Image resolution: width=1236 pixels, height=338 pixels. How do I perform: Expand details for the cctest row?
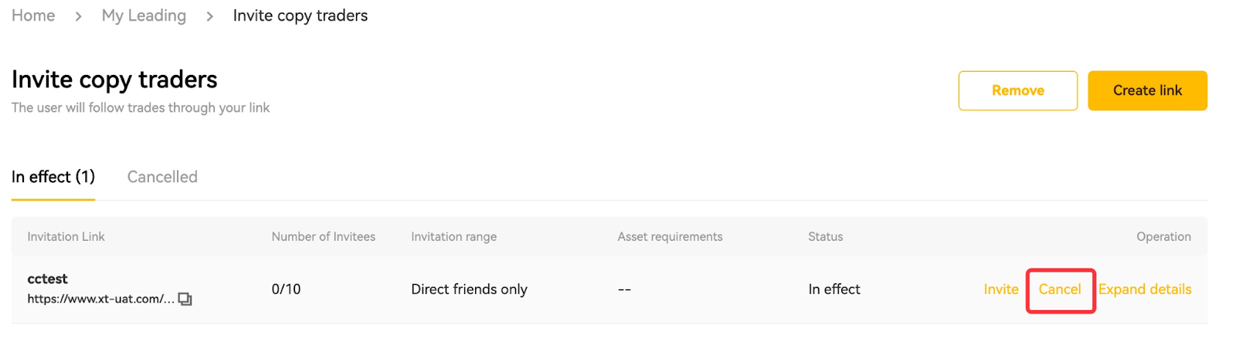point(1145,289)
